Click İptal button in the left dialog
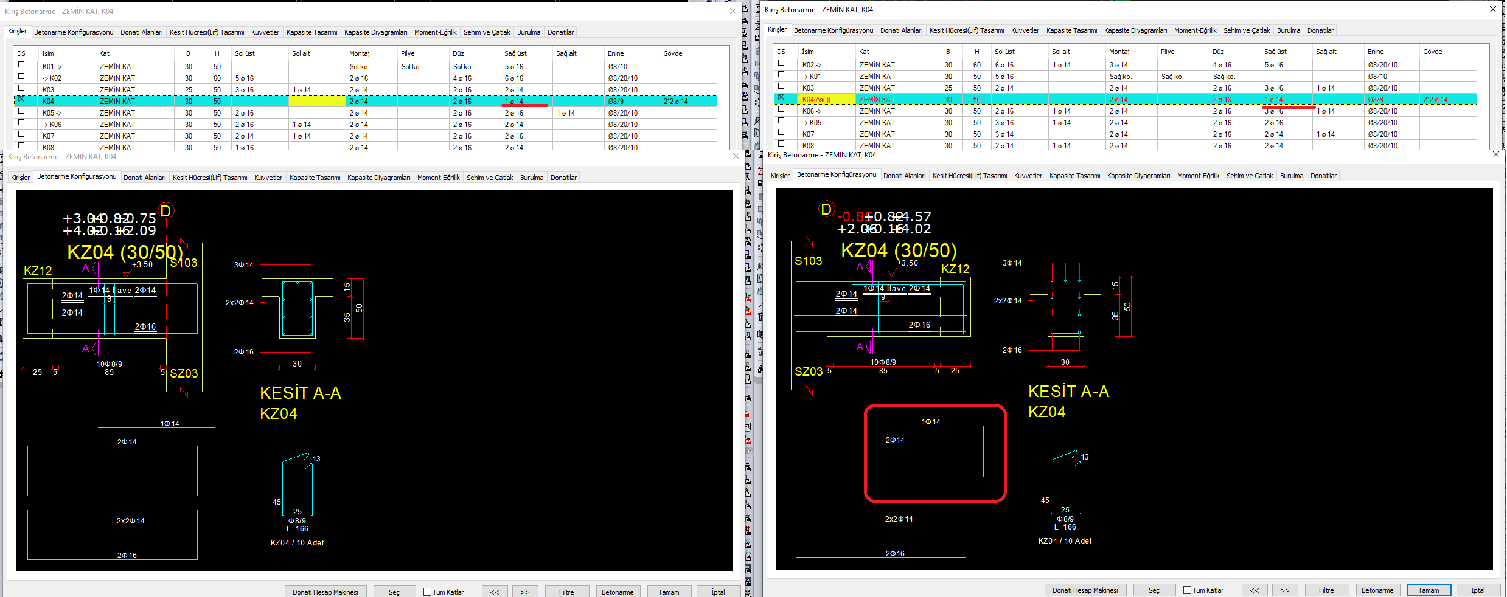This screenshot has width=1507, height=597. pyautogui.click(x=718, y=592)
